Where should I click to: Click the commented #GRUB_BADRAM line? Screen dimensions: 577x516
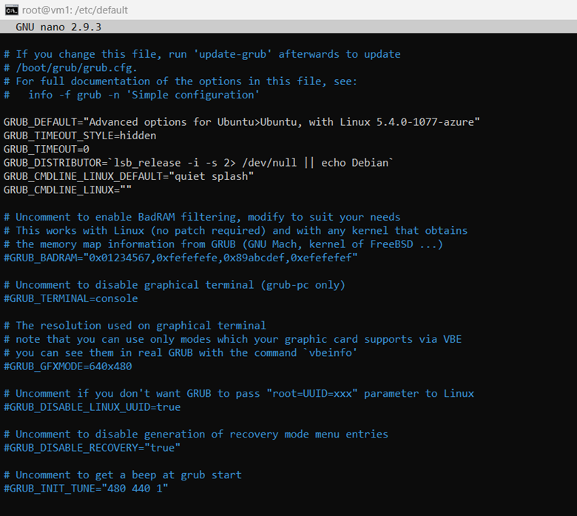[180, 258]
